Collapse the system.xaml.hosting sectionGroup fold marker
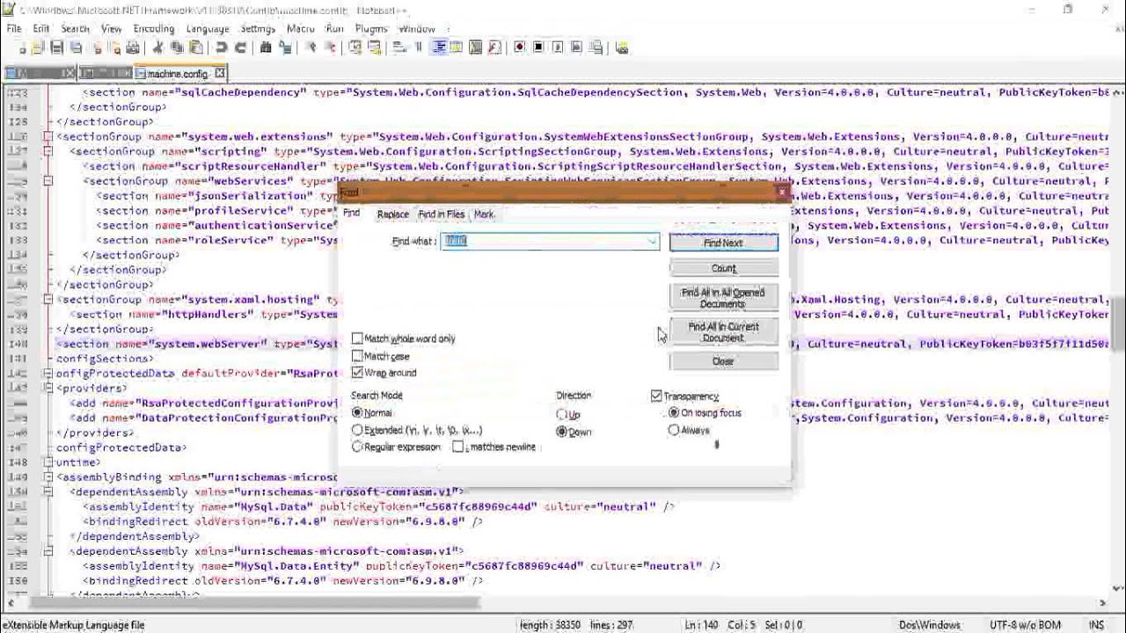The image size is (1126, 633). (48, 299)
